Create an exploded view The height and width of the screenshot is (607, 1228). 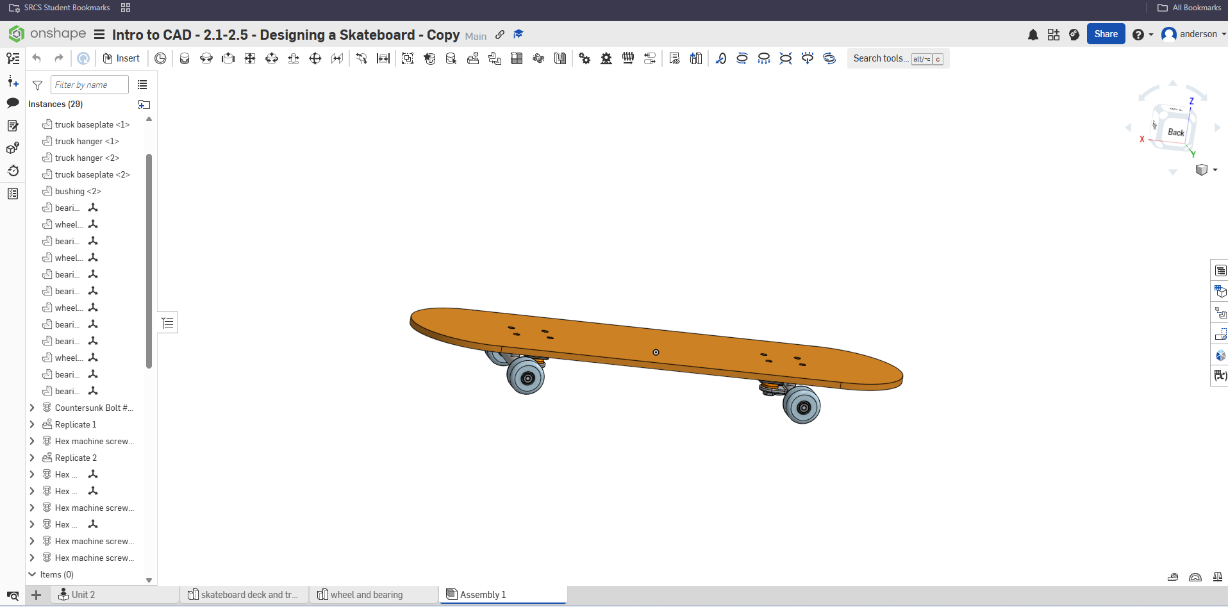tap(696, 58)
